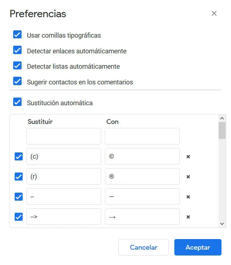Image resolution: width=231 pixels, height=265 pixels.
Task: Click the Aceptar button
Action: point(198,247)
